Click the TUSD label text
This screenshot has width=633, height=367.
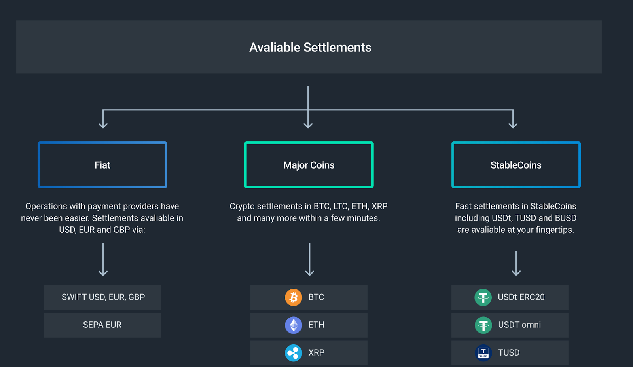tap(509, 353)
